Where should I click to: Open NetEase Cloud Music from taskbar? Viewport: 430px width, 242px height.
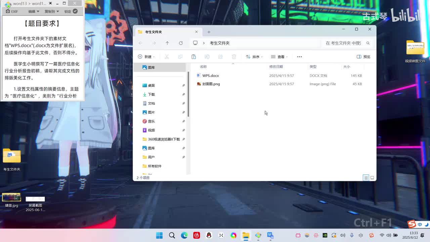197,235
